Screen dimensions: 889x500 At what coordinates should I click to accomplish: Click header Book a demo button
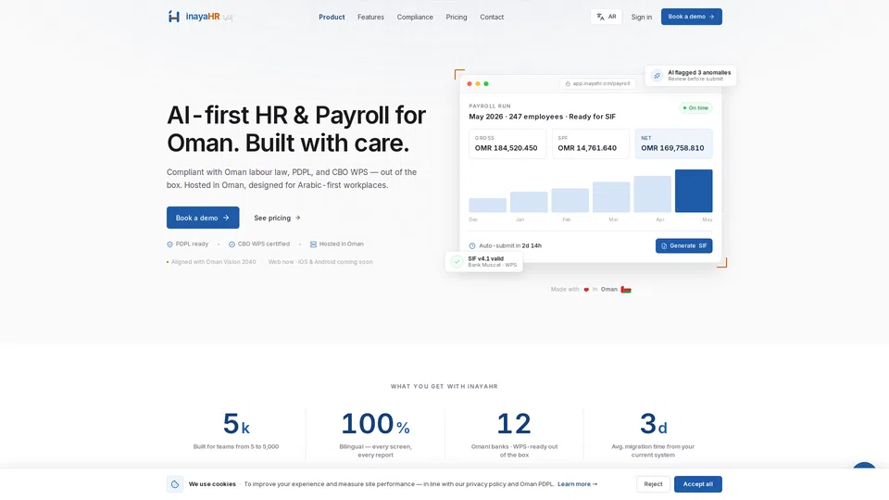click(x=691, y=17)
